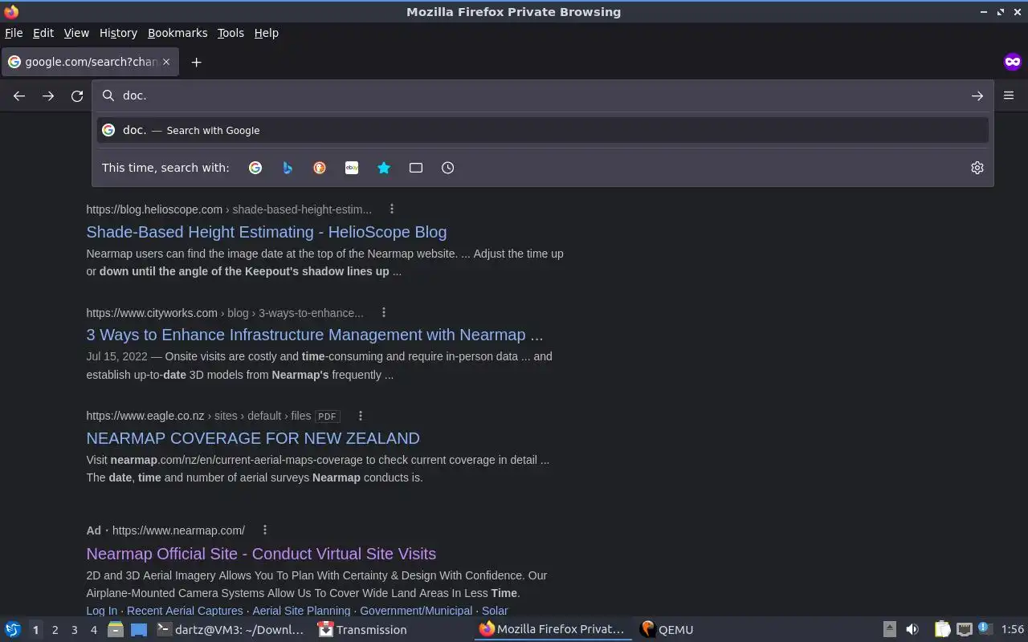Open options for HelioScope Blog result
This screenshot has width=1028, height=642.
coord(392,209)
